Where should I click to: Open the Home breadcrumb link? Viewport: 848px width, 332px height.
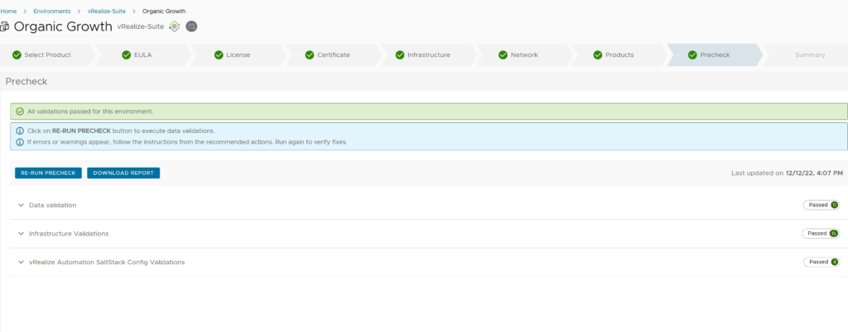pyautogui.click(x=8, y=12)
